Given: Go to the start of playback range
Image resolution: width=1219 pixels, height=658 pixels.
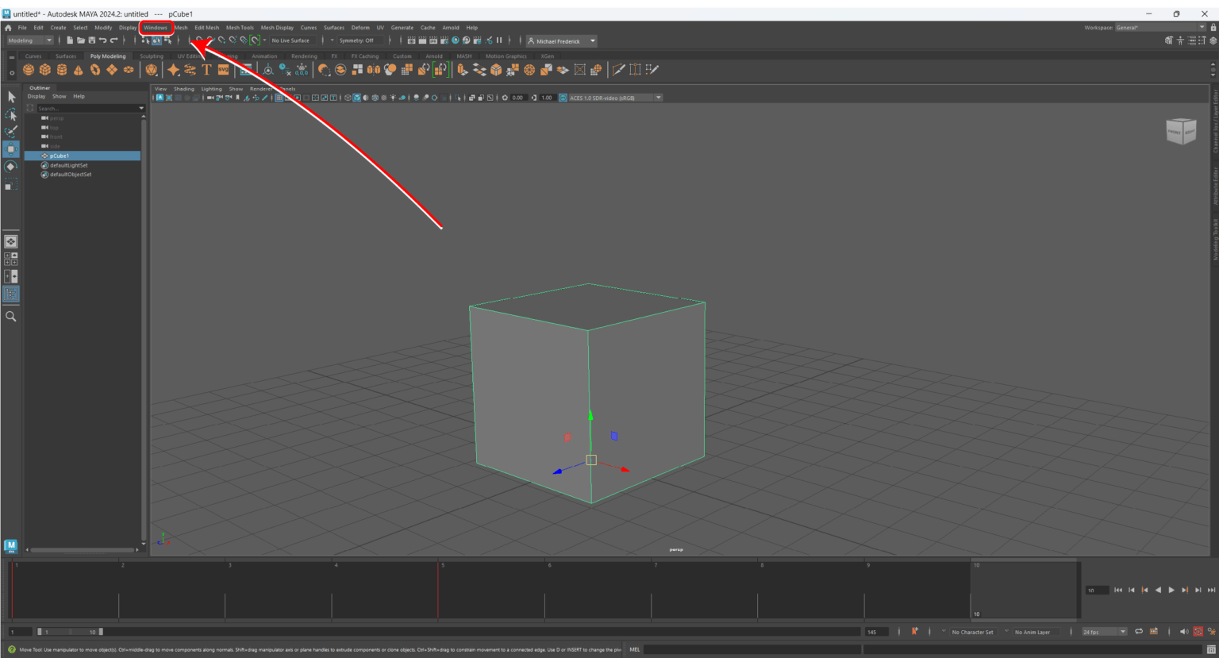Looking at the screenshot, I should [x=1118, y=590].
